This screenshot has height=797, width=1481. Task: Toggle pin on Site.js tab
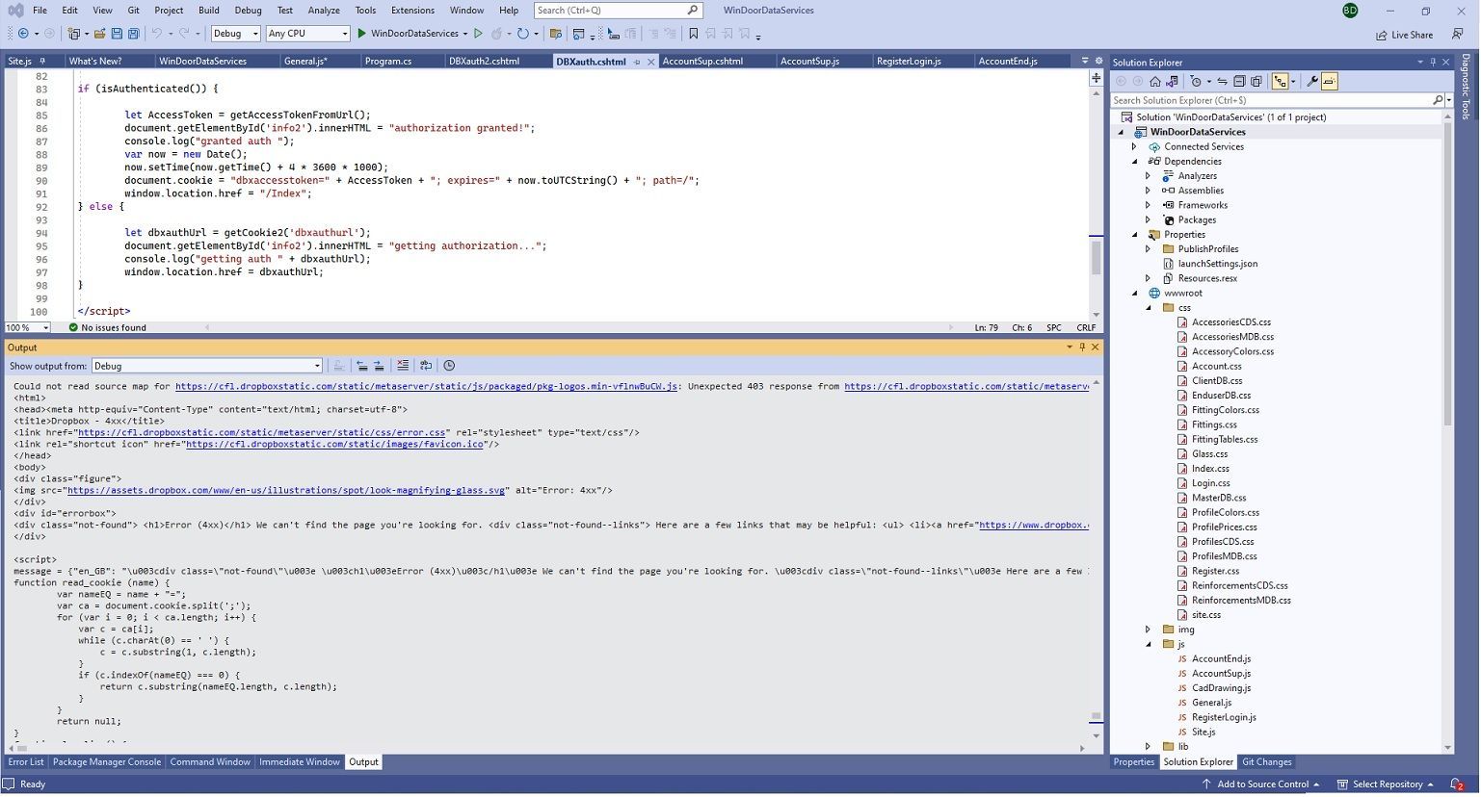click(42, 62)
